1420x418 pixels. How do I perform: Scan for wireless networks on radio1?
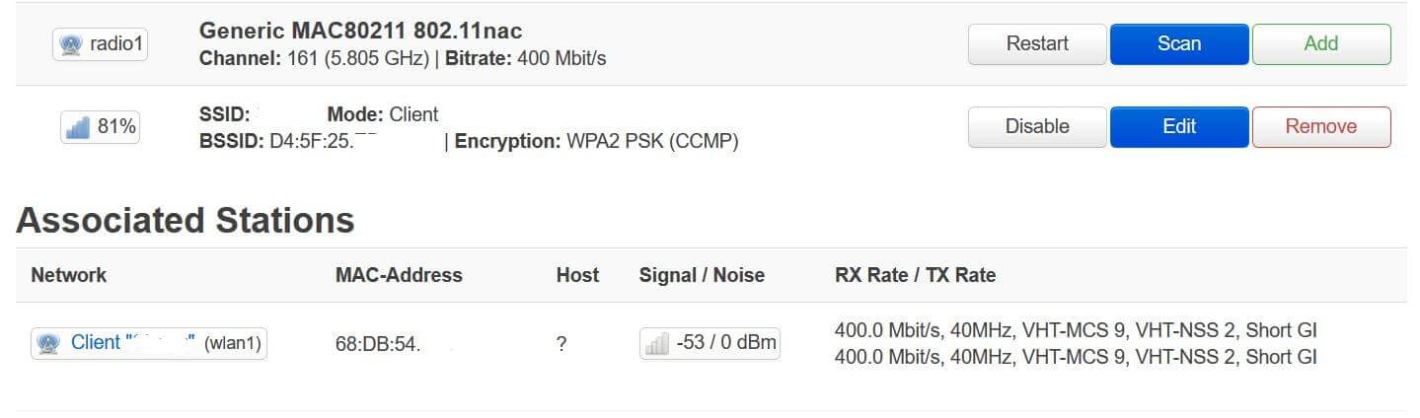point(1179,44)
